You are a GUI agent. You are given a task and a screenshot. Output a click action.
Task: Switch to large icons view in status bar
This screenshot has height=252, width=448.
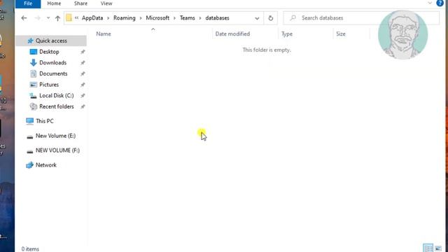pos(438,248)
